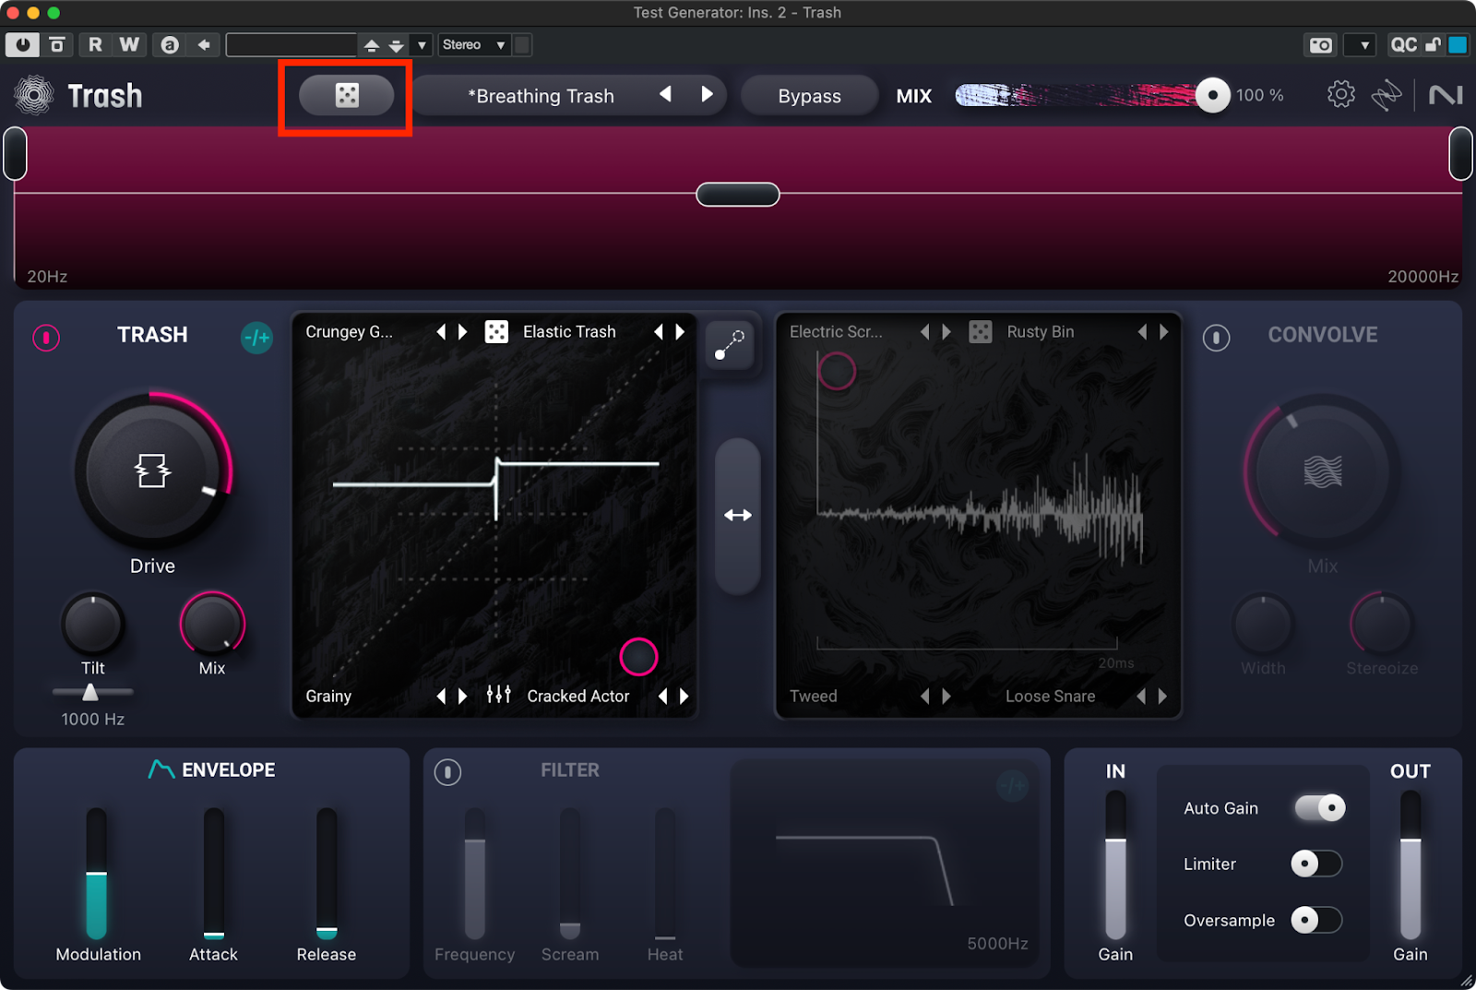The width and height of the screenshot is (1476, 990).
Task: Click the teal -/+ Trash polarity button
Action: 257,338
